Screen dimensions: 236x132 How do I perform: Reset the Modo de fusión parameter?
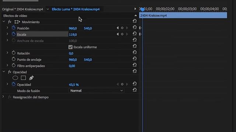click(x=135, y=90)
